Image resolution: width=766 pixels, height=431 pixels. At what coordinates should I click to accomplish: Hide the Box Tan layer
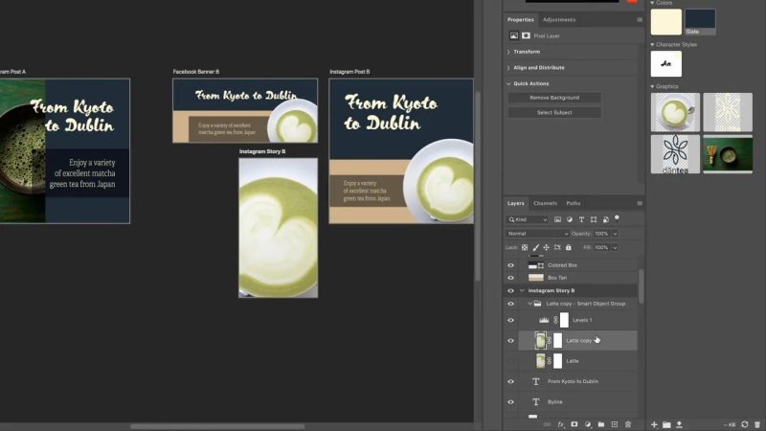[510, 278]
